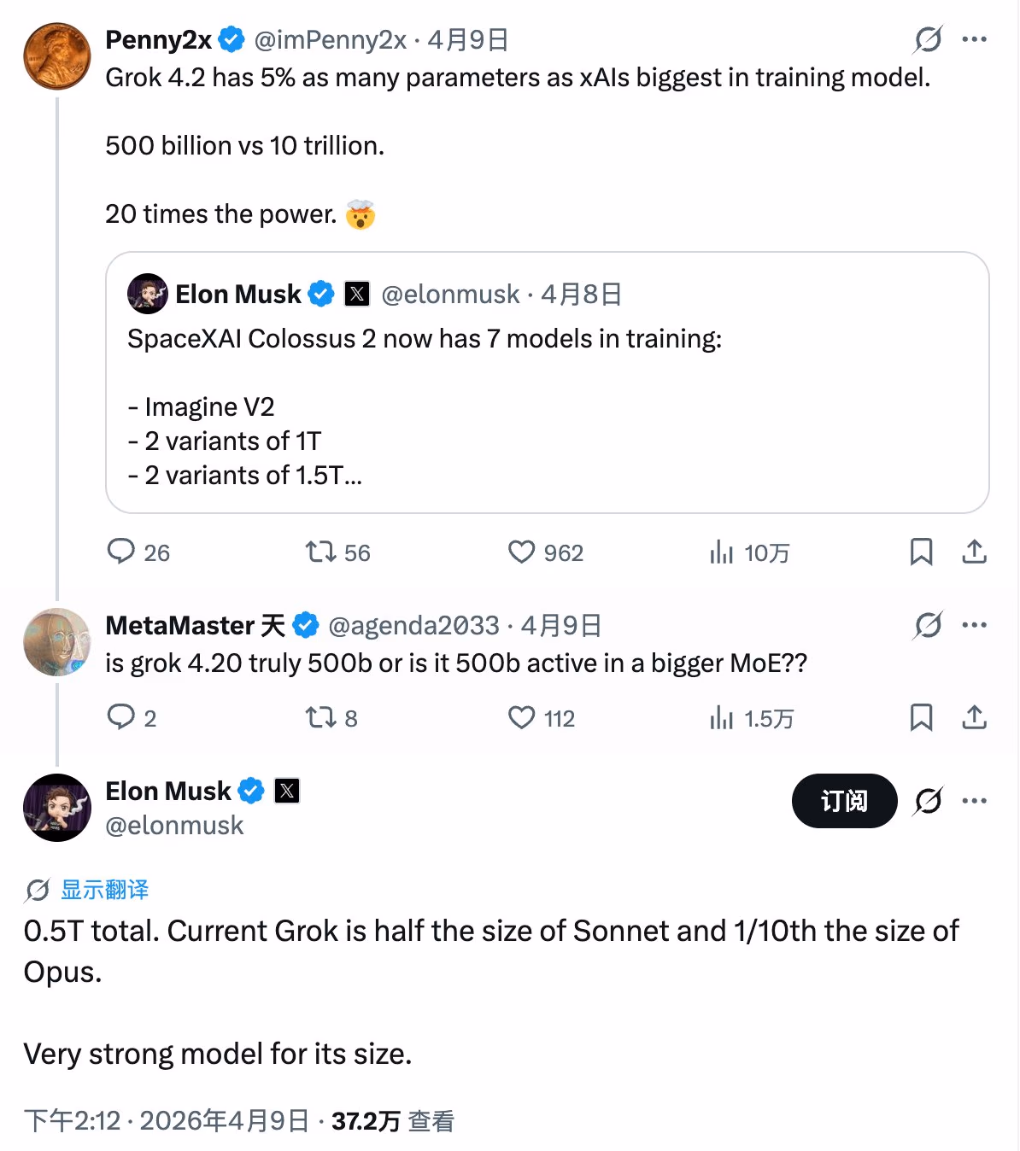Image resolution: width=1020 pixels, height=1151 pixels.
Task: Open the @imPenny2x profile handle
Action: [330, 39]
